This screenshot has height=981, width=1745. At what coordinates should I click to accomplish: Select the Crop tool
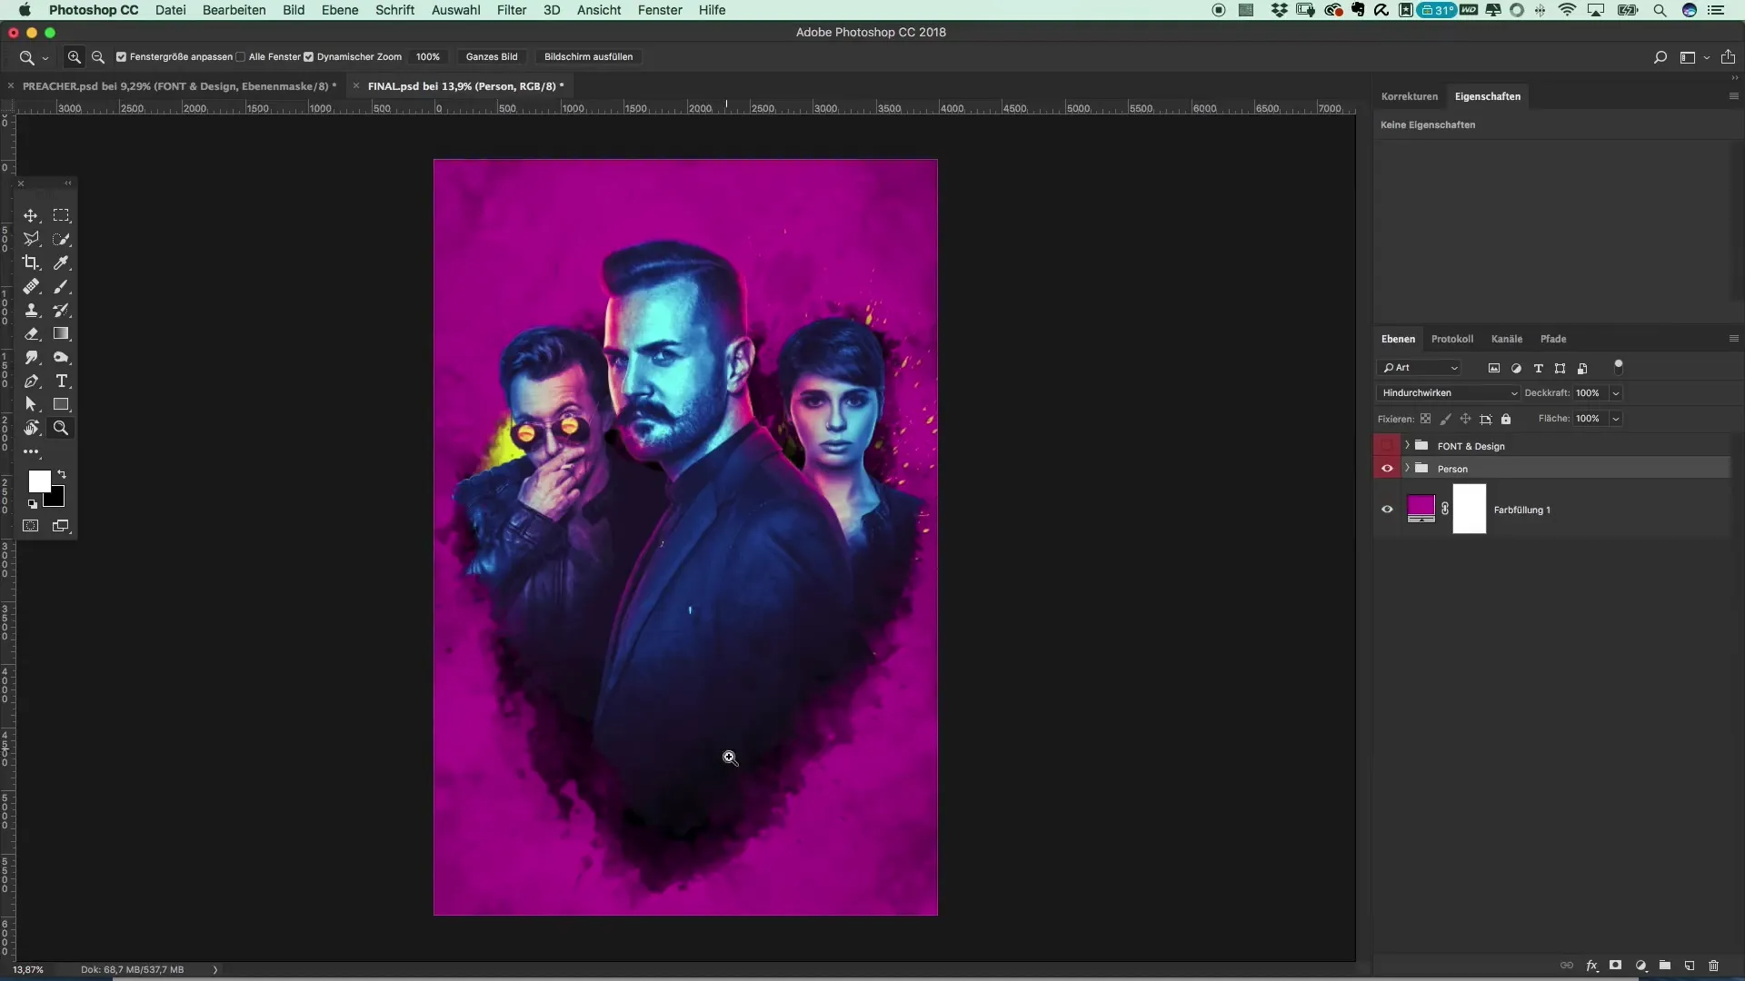(x=31, y=263)
